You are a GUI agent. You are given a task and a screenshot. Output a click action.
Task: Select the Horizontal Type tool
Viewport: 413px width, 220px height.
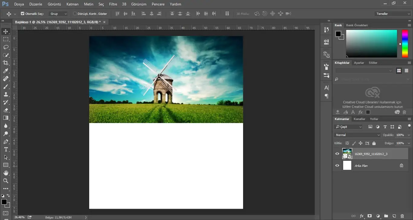tap(6, 149)
